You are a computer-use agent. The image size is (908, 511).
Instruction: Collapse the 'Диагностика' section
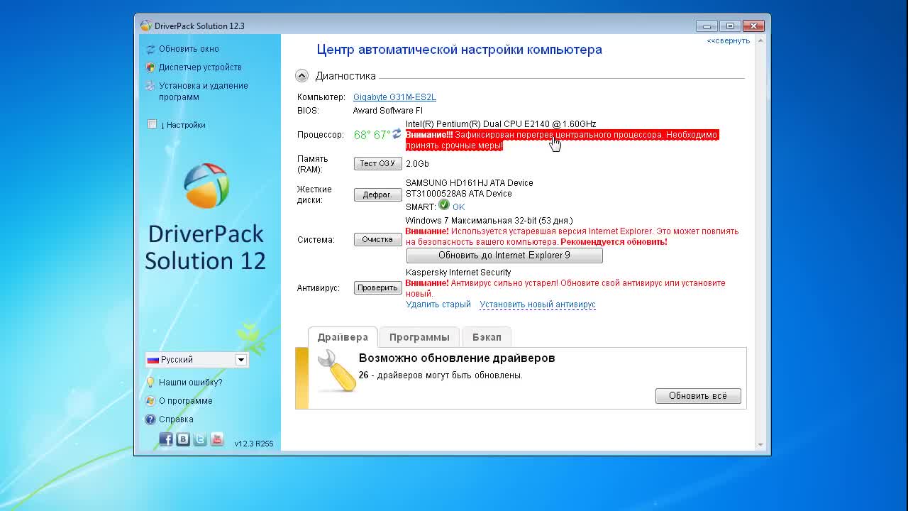click(302, 76)
